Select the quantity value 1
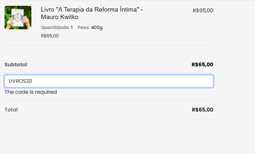This screenshot has height=154, width=255. pyautogui.click(x=72, y=27)
